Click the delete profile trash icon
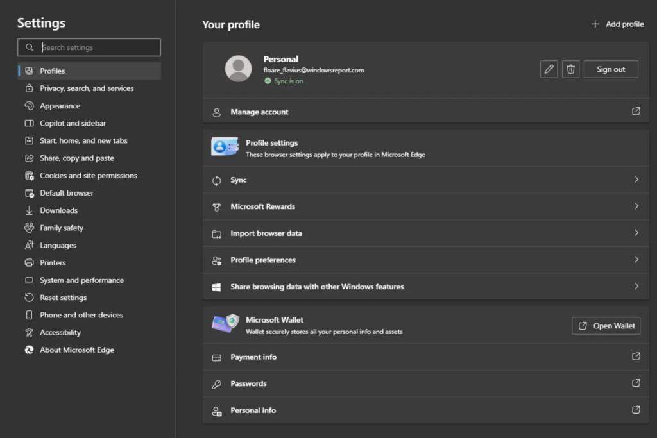The height and width of the screenshot is (438, 657). pos(570,69)
